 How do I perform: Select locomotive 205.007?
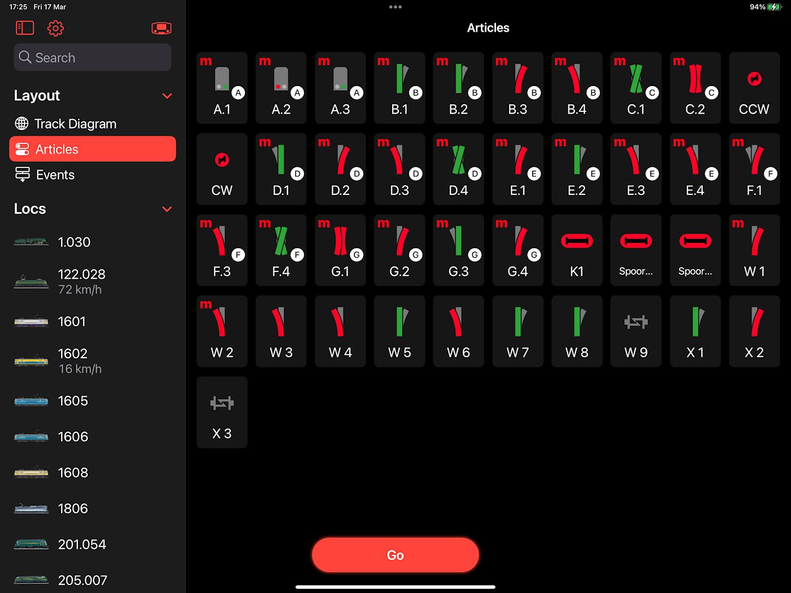tap(93, 580)
